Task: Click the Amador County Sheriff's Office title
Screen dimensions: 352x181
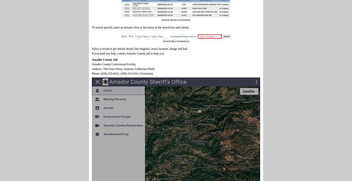Action: tap(148, 82)
